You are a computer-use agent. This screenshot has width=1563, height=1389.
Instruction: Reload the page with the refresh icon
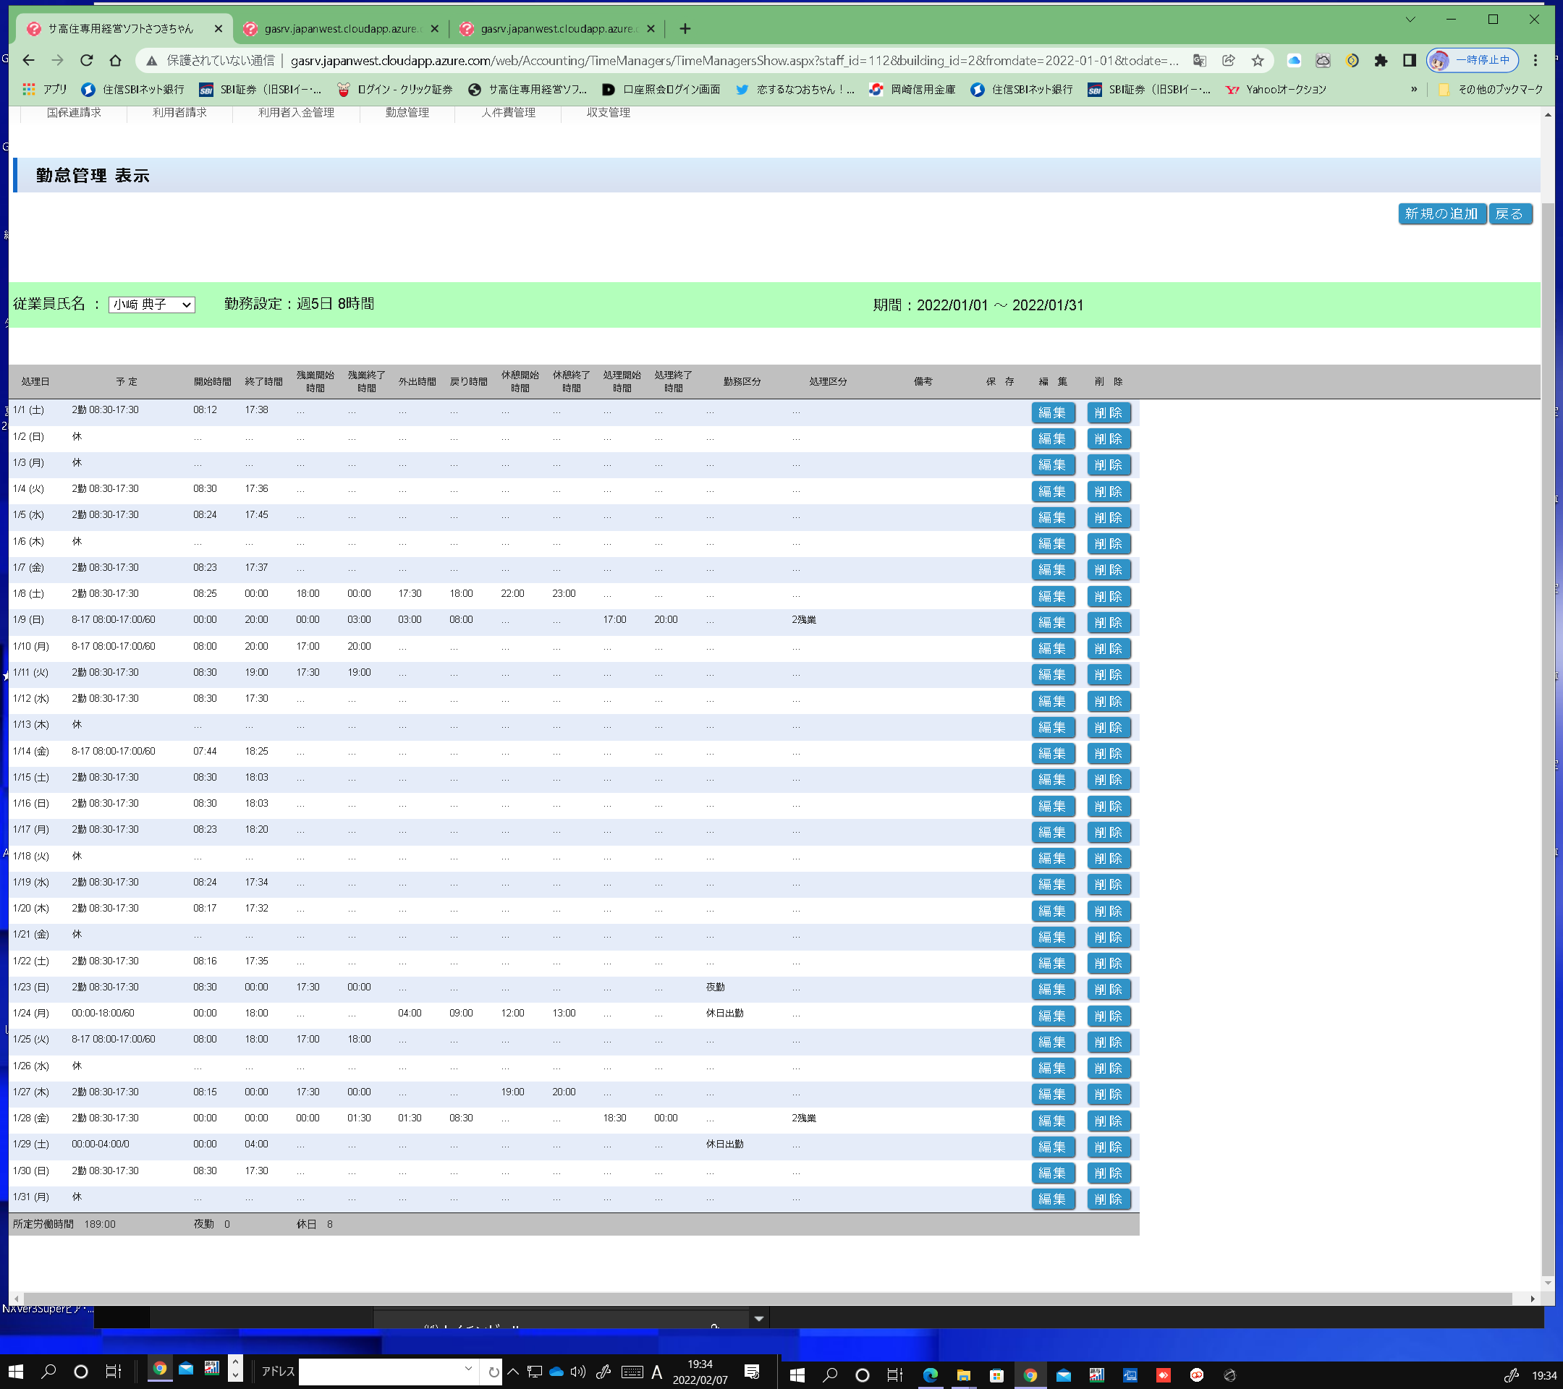86,60
